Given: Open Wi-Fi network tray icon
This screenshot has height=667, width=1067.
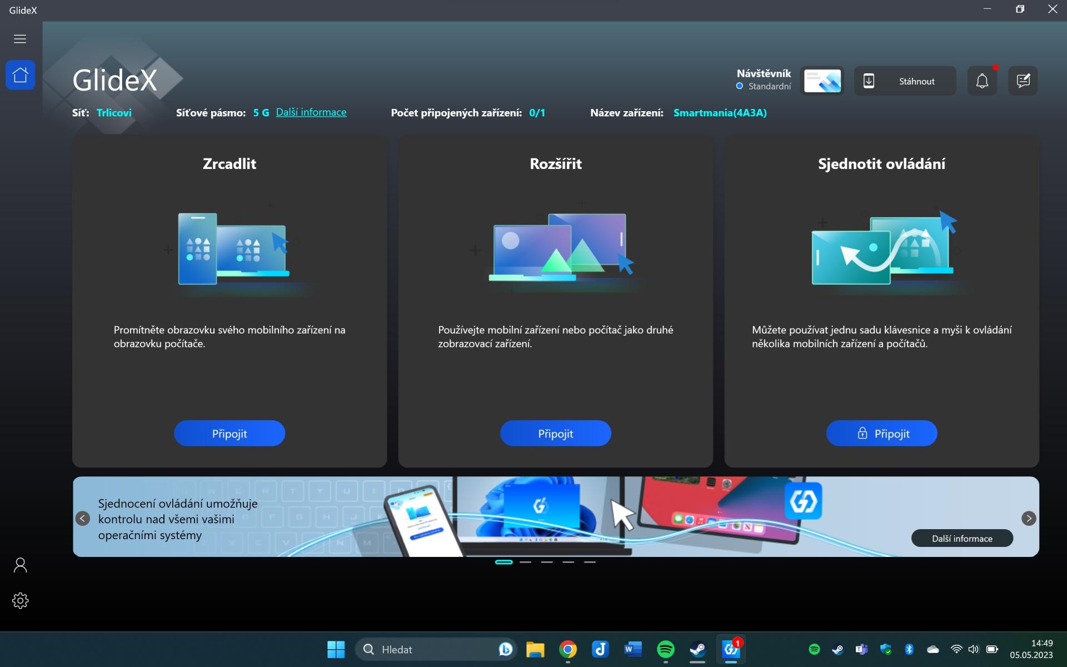Looking at the screenshot, I should click(956, 649).
